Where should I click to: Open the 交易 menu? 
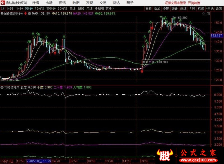coord(103,3)
